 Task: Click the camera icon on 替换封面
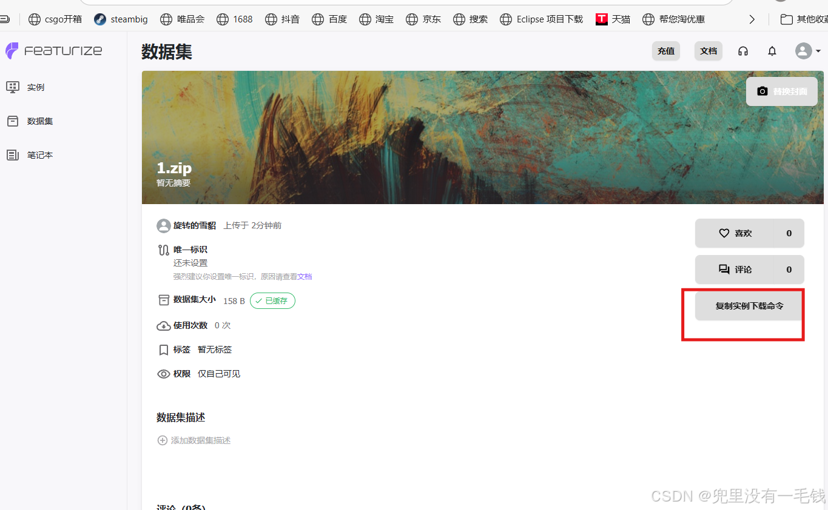click(x=762, y=91)
